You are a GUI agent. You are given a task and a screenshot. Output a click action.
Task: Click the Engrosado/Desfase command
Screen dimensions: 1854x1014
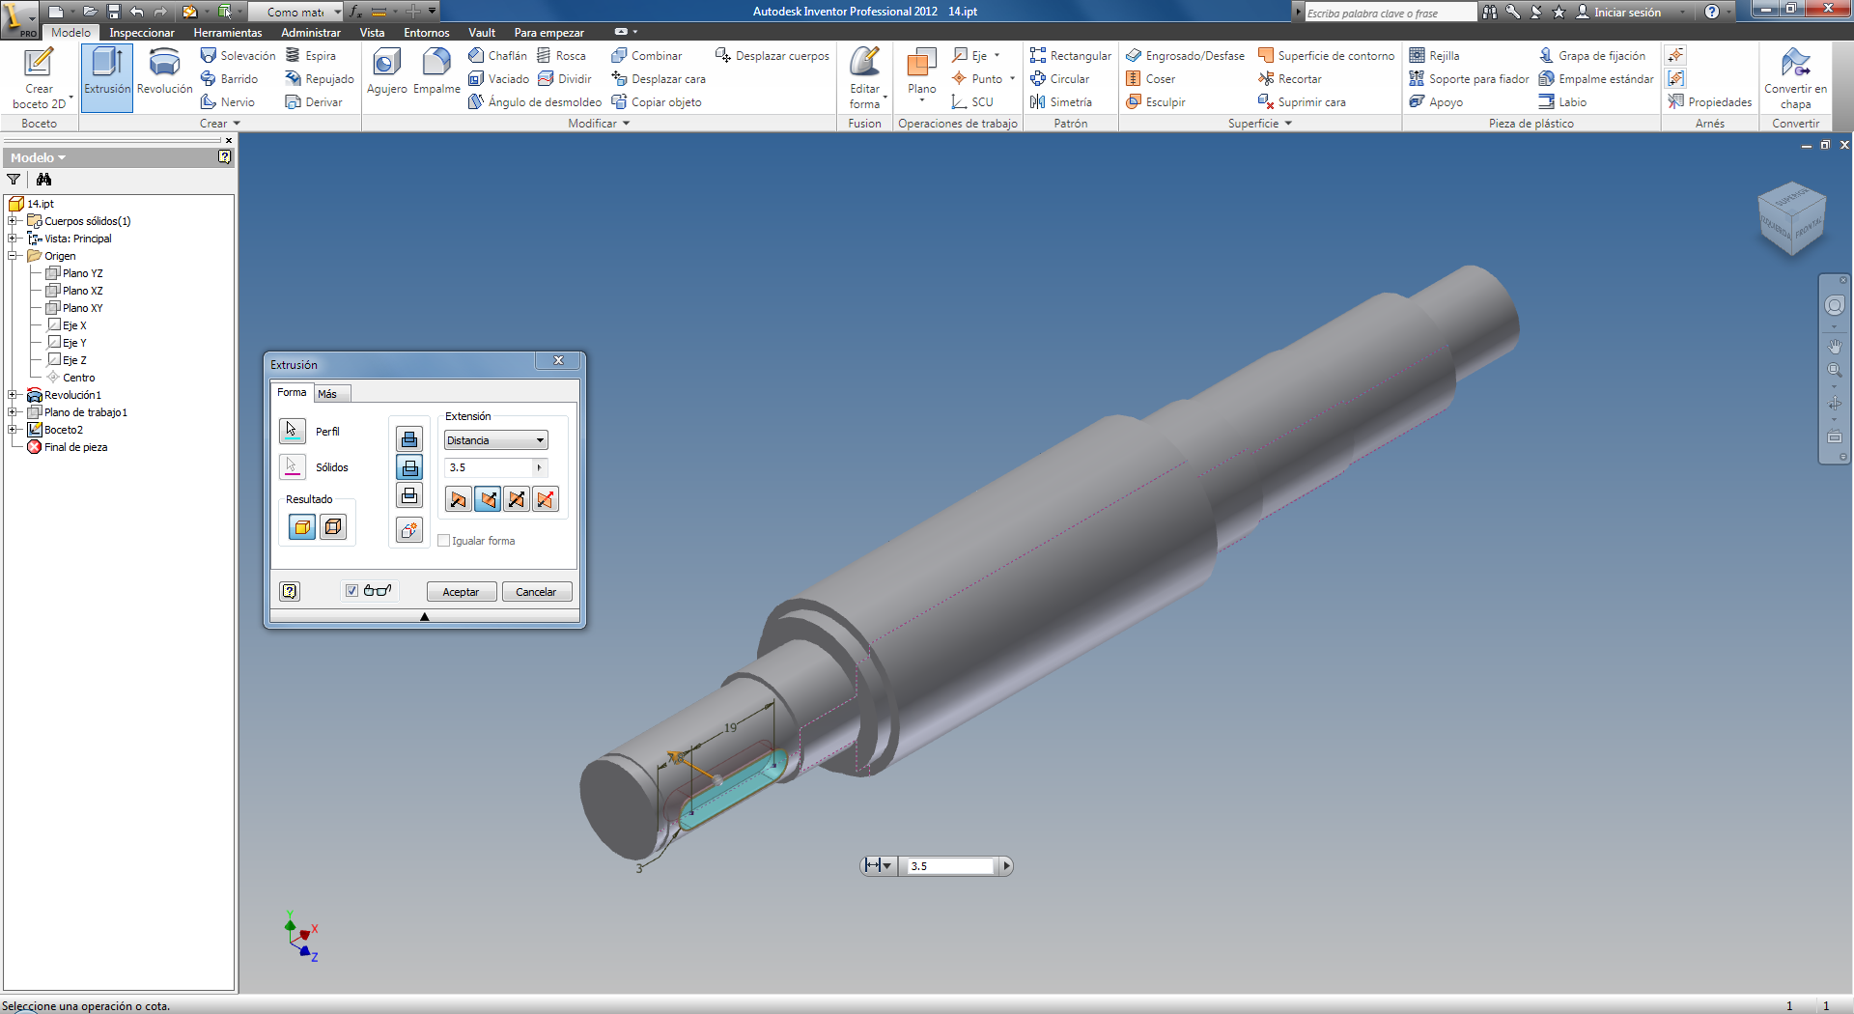coord(1185,56)
